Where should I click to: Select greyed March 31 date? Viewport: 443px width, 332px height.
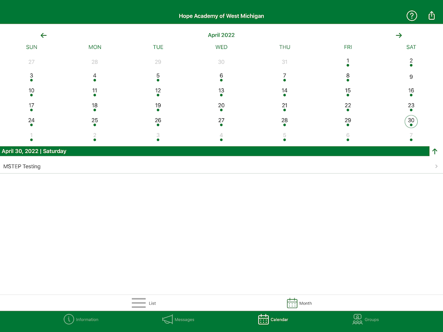(x=285, y=62)
